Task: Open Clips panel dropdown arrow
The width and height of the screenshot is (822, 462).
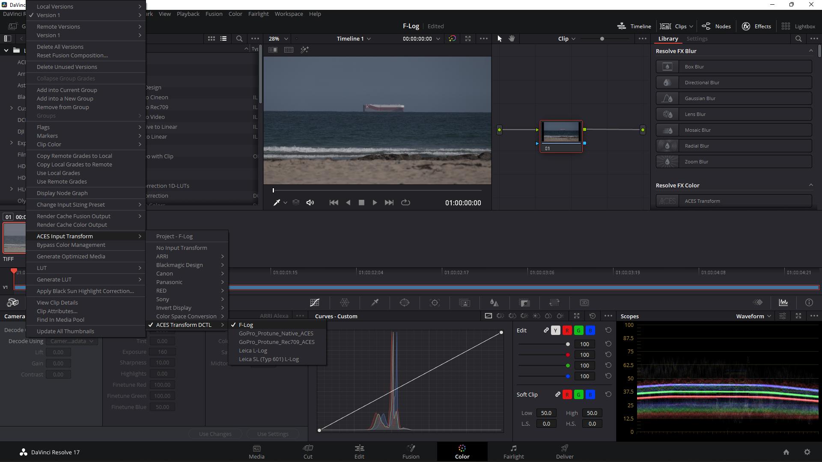Action: click(x=691, y=27)
